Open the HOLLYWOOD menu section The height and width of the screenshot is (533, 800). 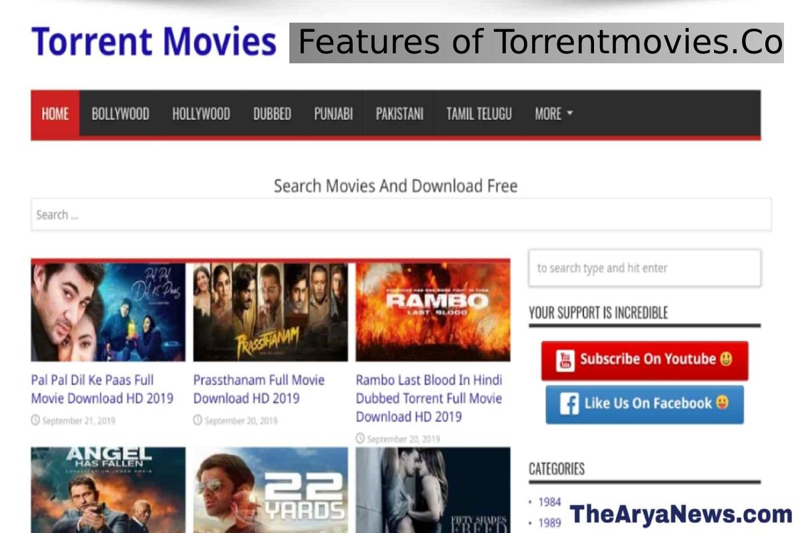pos(201,114)
